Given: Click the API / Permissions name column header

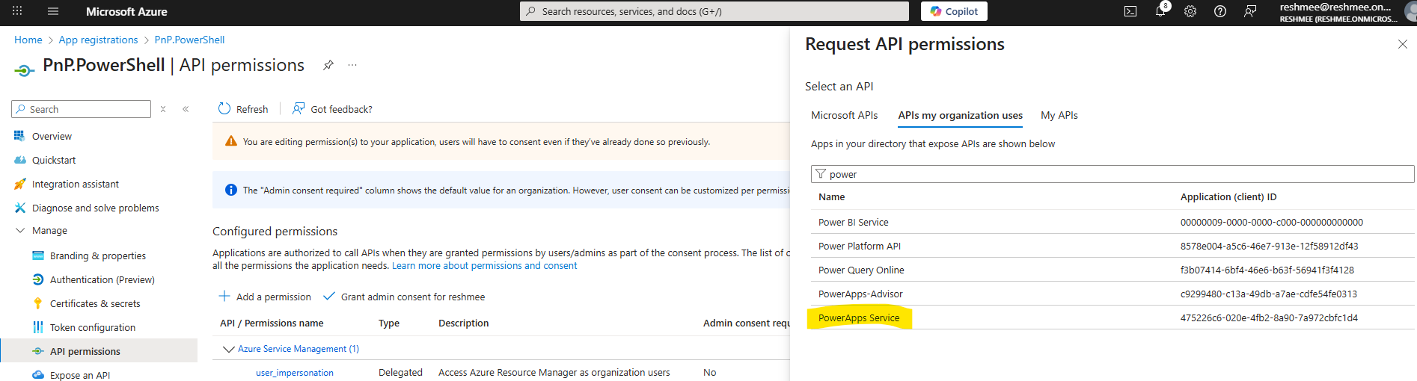Looking at the screenshot, I should (x=272, y=323).
